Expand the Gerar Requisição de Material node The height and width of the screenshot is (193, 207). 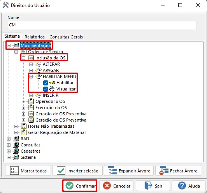coord(16,132)
